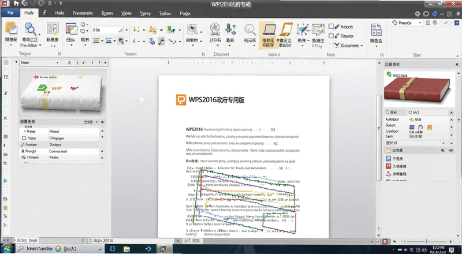Image resolution: width=462 pixels, height=254 pixels.
Task: Click the two-page document icon in ribbon
Action: click(377, 29)
